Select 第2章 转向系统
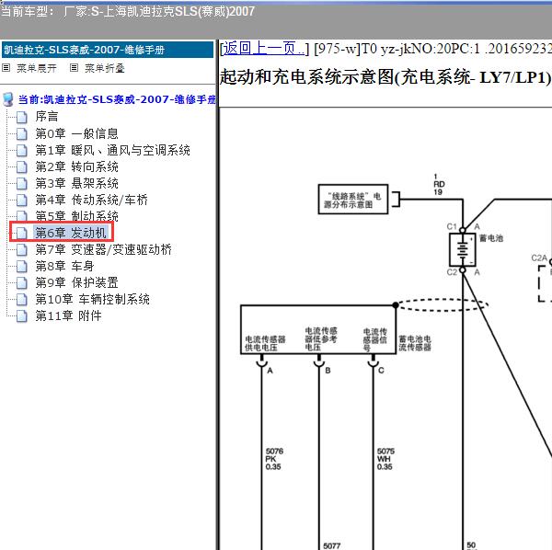The height and width of the screenshot is (550, 552). coord(76,166)
